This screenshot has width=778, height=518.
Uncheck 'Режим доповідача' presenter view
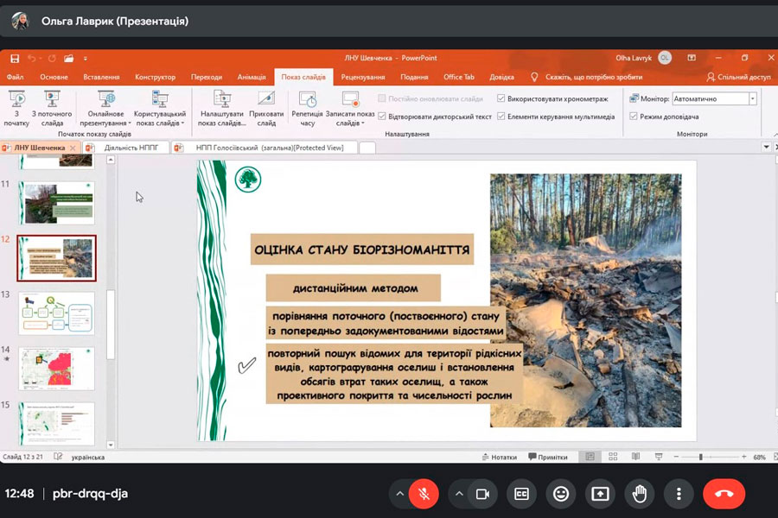click(634, 117)
